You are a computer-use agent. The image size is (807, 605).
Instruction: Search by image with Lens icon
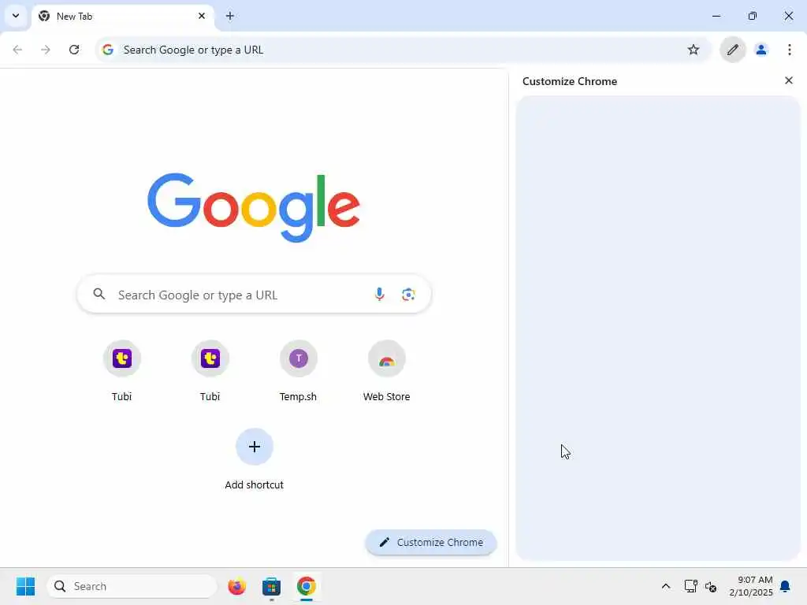[408, 295]
